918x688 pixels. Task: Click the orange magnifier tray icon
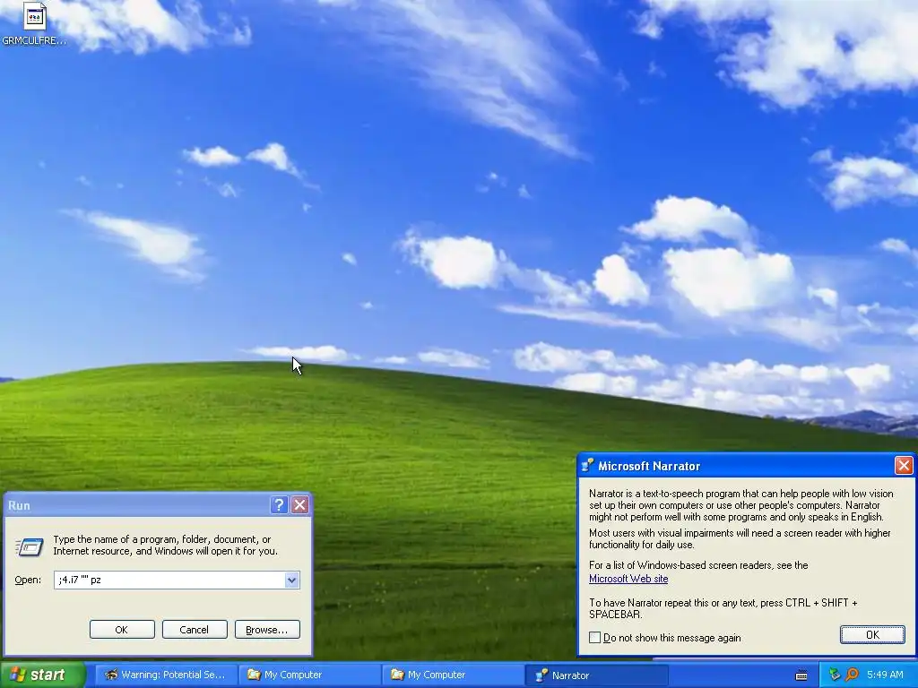(852, 675)
